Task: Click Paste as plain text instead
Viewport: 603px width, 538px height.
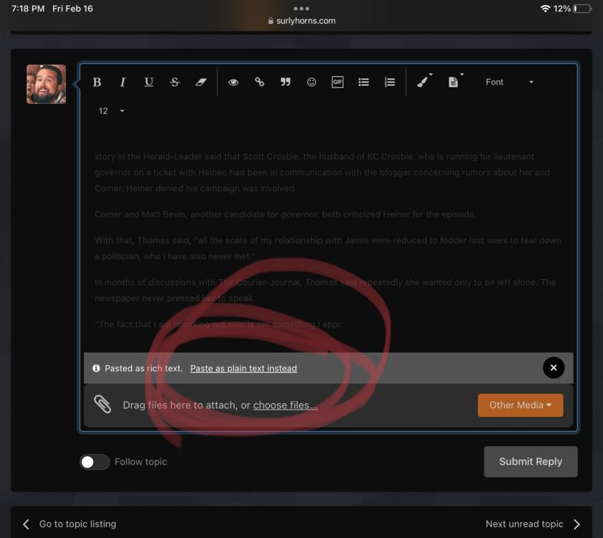Action: click(243, 369)
